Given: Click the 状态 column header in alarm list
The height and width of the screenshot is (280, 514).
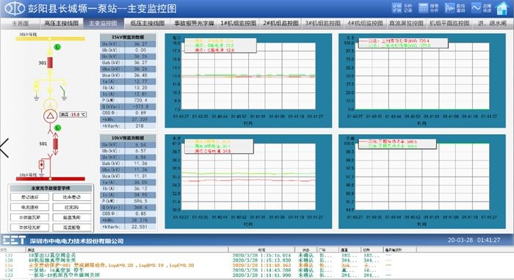Looking at the screenshot, I should coord(305,249).
